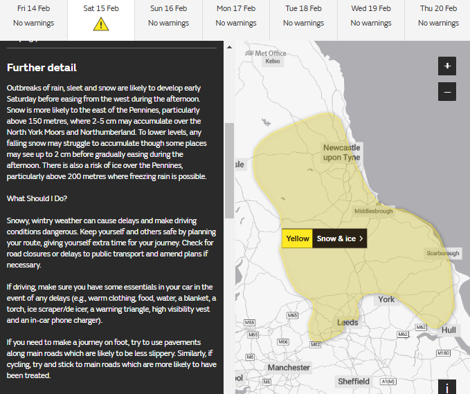This screenshot has width=470, height=394.
Task: Expand the chevron on Snow & ice label
Action: point(361,238)
